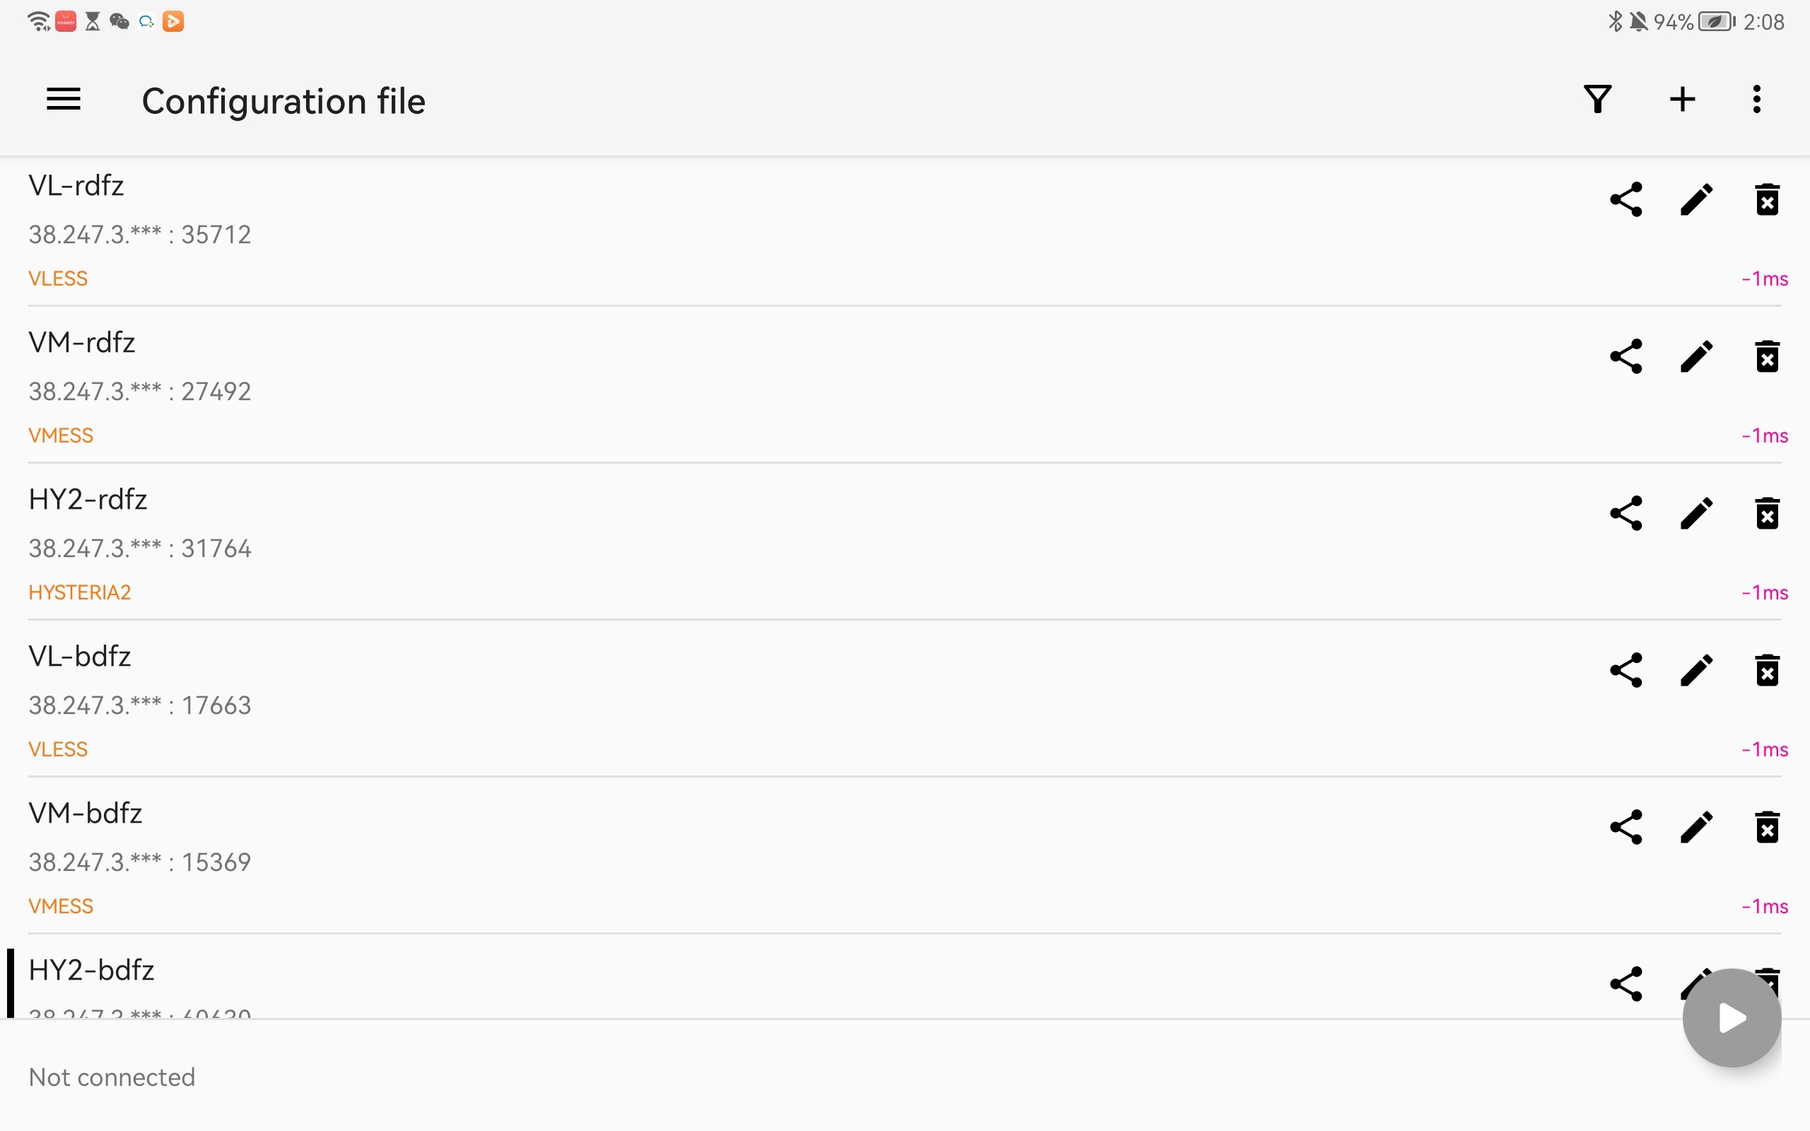Share the VL-bdfz configuration
Image resolution: width=1810 pixels, height=1131 pixels.
coord(1626,670)
